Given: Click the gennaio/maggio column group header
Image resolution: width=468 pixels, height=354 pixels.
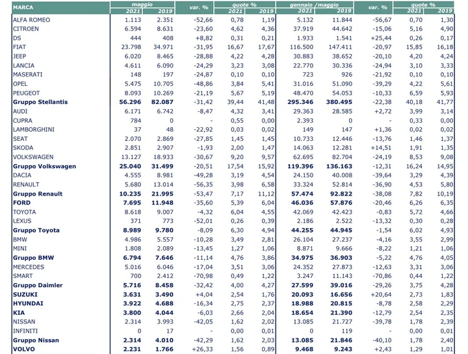Looking at the screenshot, I should [x=315, y=5].
